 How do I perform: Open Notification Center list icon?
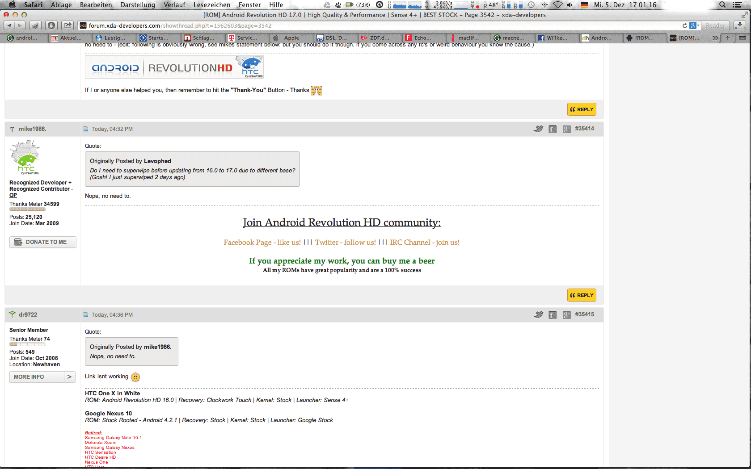point(737,5)
